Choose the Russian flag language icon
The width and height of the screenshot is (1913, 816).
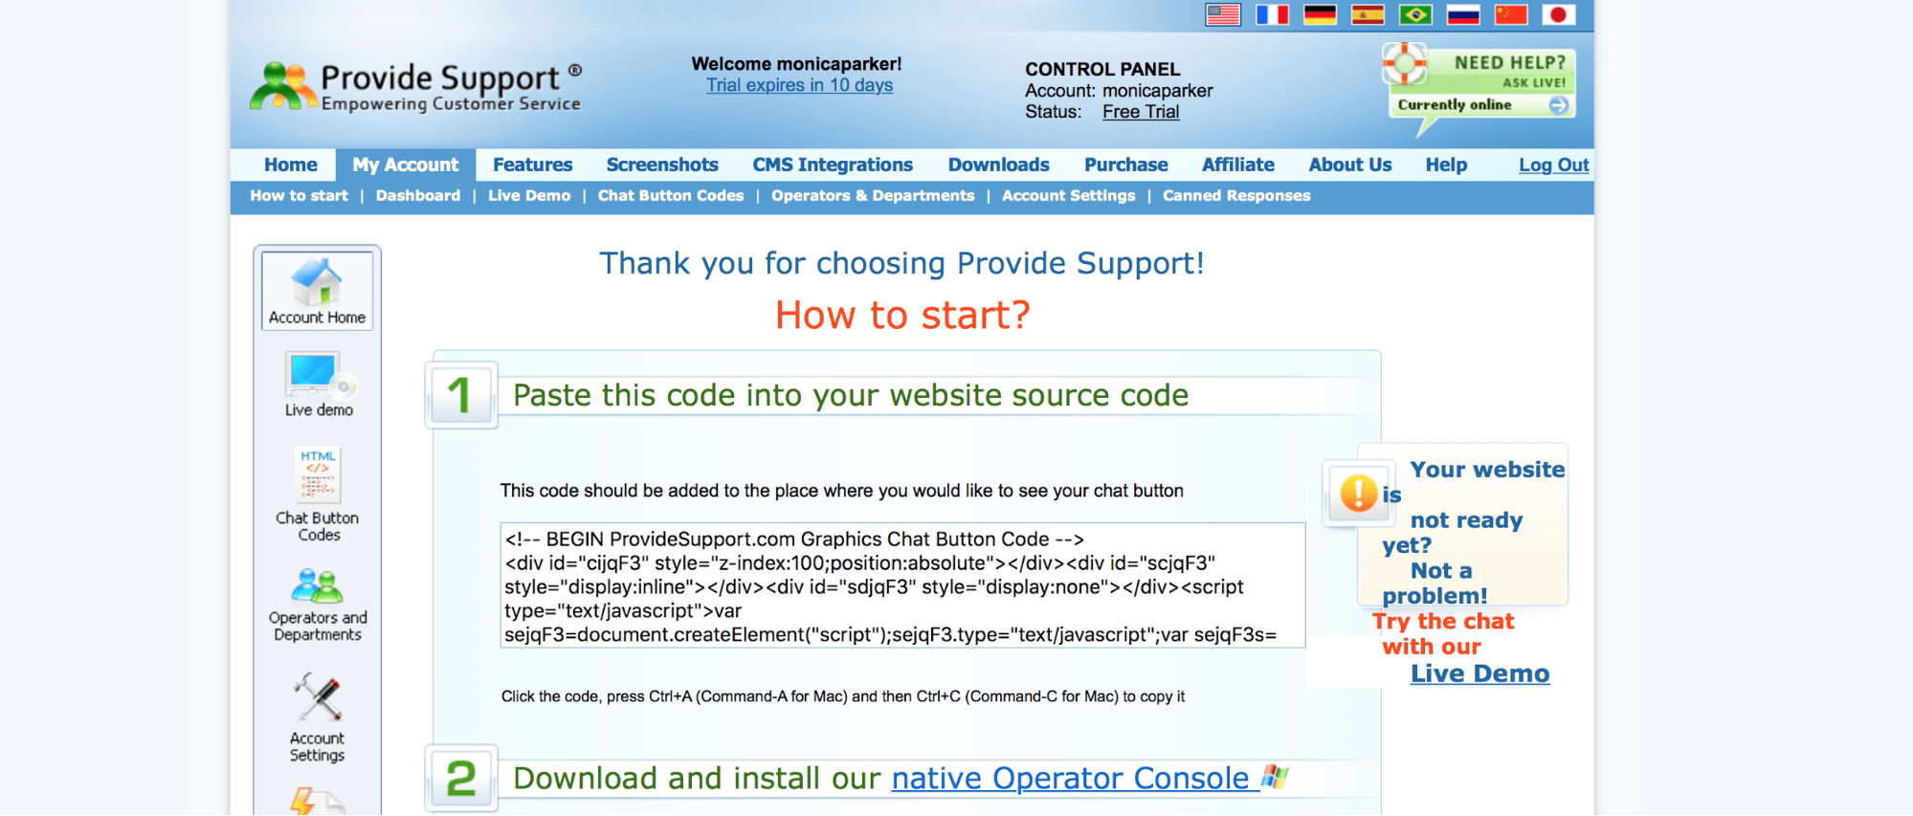[x=1463, y=14]
